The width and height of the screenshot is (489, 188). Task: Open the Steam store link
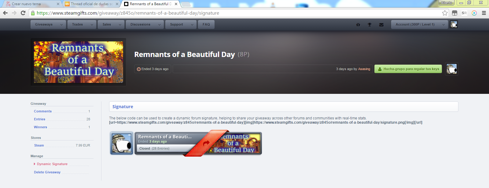[x=39, y=145]
